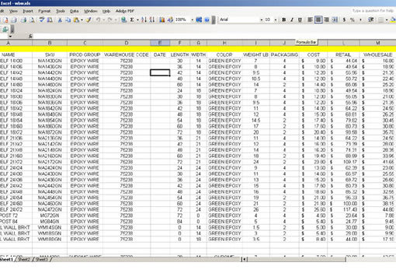The width and height of the screenshot is (396, 280).
Task: Click the Borders icon
Action: click(x=380, y=19)
